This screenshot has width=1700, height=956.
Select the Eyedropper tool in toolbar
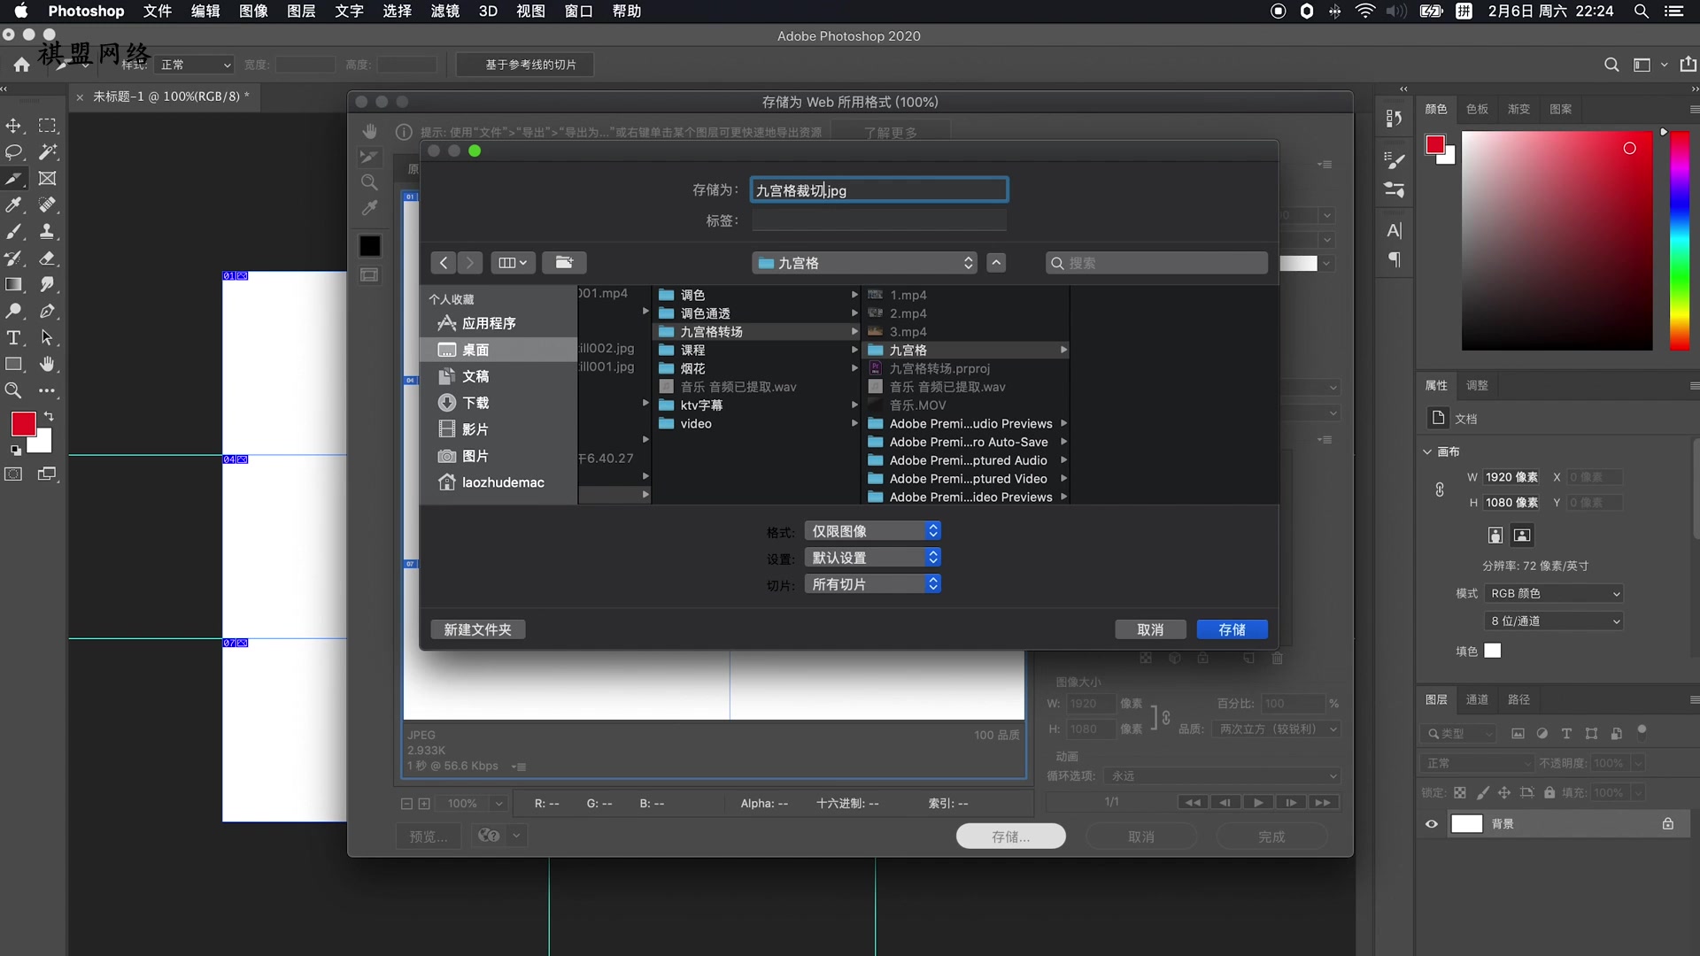pyautogui.click(x=14, y=205)
